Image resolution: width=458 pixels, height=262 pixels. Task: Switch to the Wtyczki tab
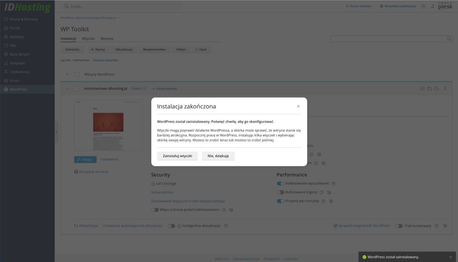coord(88,38)
